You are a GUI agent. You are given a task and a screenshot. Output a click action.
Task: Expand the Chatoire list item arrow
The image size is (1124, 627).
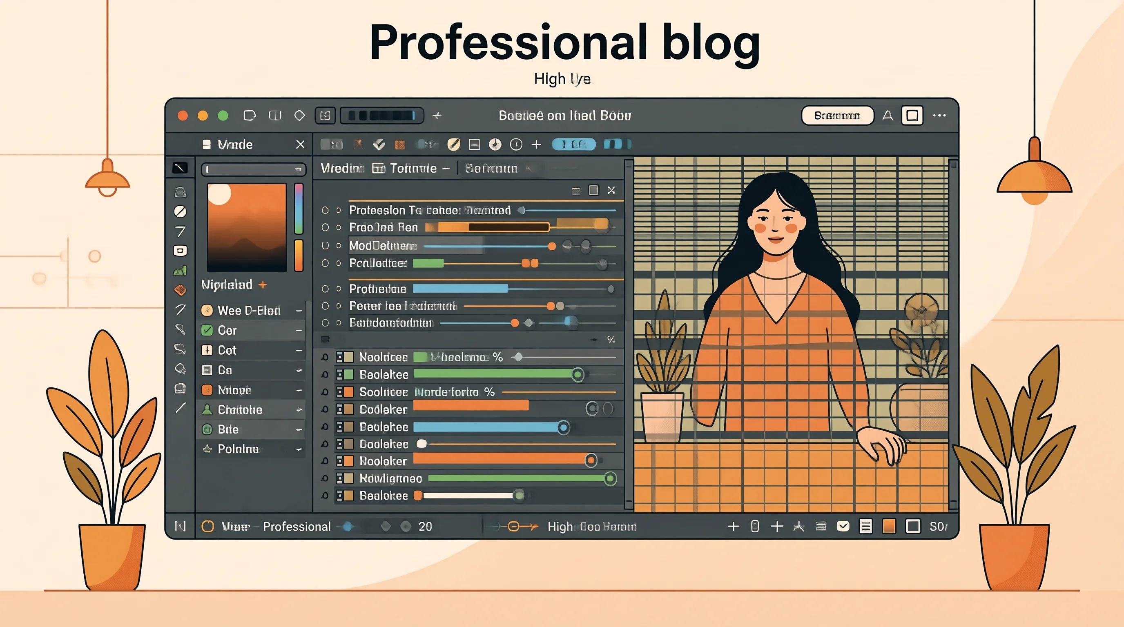pos(299,409)
